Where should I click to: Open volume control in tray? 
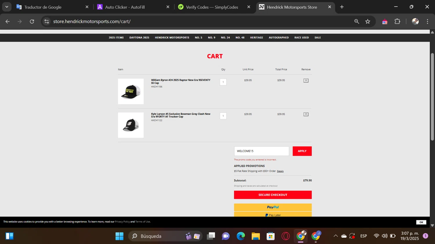(x=385, y=236)
